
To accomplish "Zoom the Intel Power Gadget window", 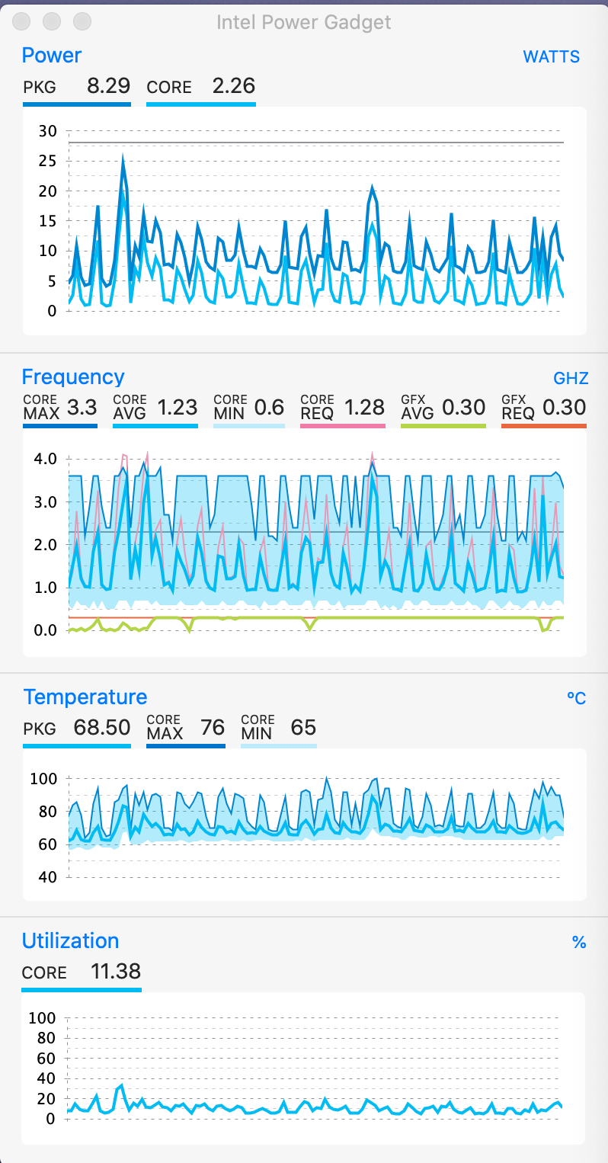I will click(x=82, y=22).
